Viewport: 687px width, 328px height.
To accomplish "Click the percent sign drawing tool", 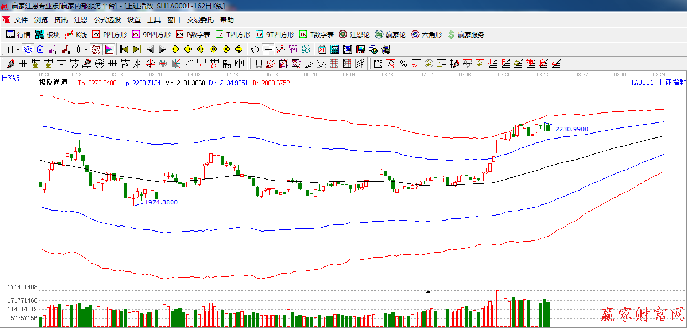I will (404, 64).
